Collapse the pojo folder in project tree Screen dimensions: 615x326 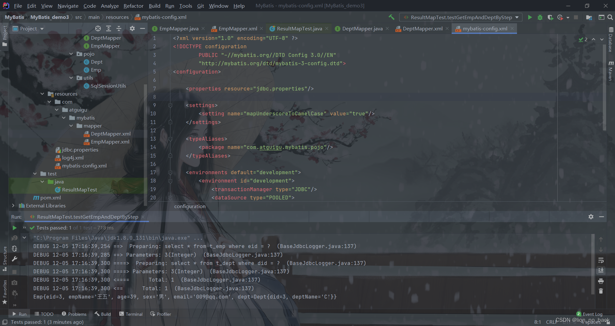point(71,54)
